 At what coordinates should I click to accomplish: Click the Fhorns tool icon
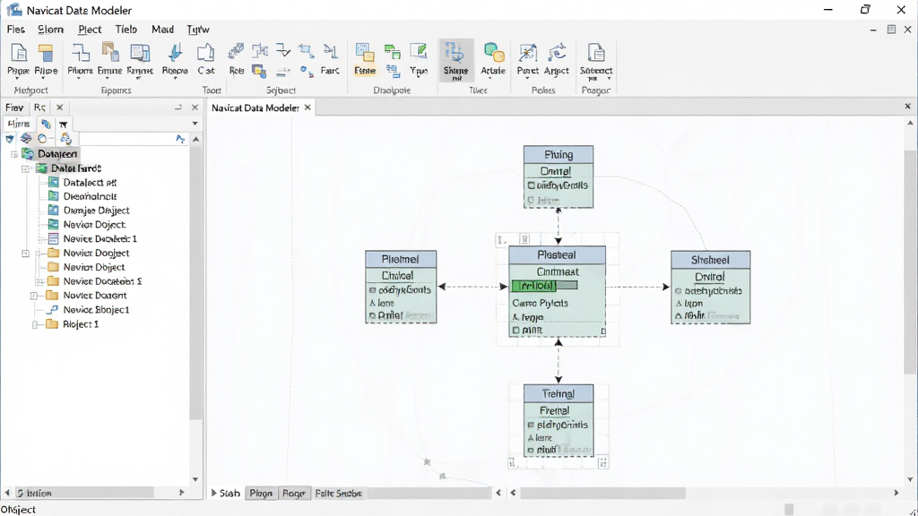tap(80, 53)
